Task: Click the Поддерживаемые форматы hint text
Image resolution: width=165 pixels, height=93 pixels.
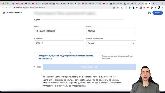Action: (x=117, y=57)
